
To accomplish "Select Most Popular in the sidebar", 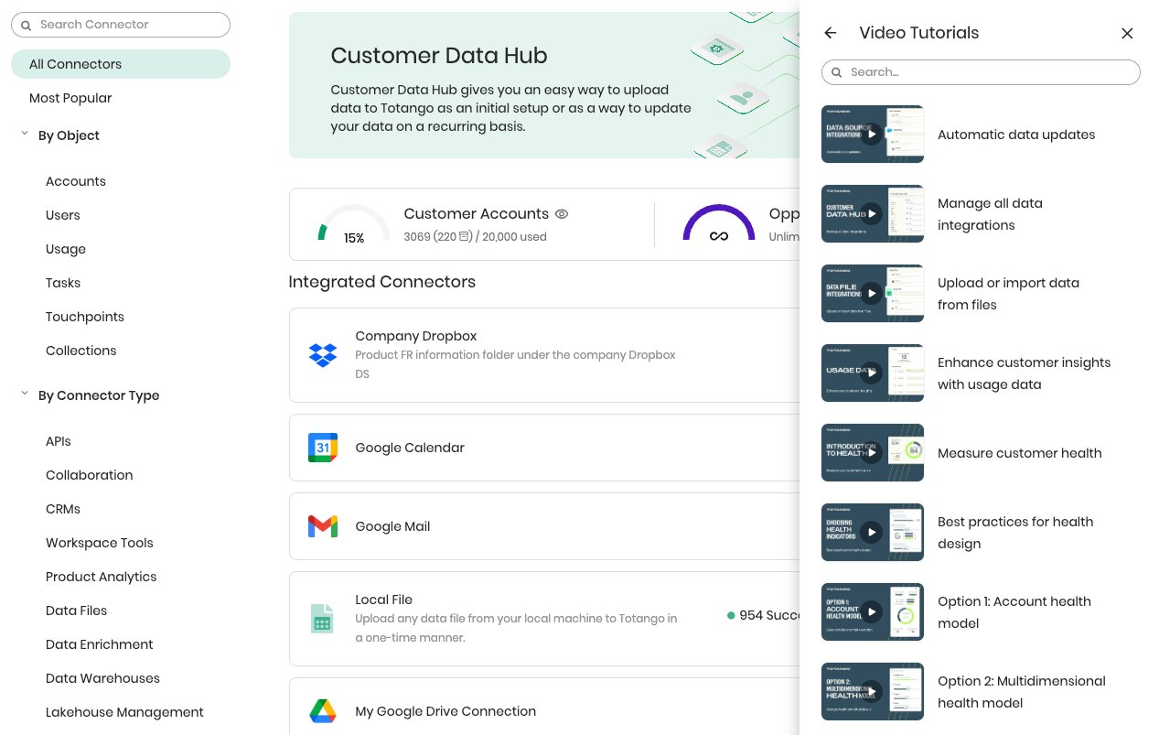I will (70, 98).
